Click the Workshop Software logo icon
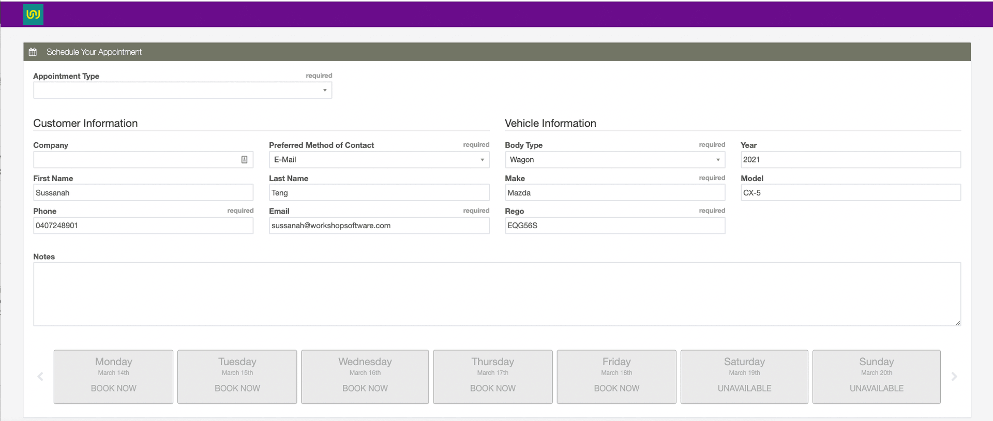 33,14
